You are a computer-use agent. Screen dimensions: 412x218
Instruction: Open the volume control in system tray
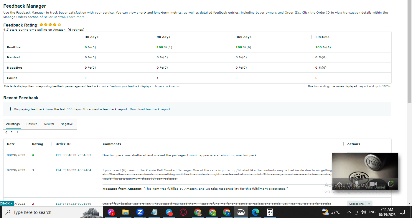tap(363, 212)
